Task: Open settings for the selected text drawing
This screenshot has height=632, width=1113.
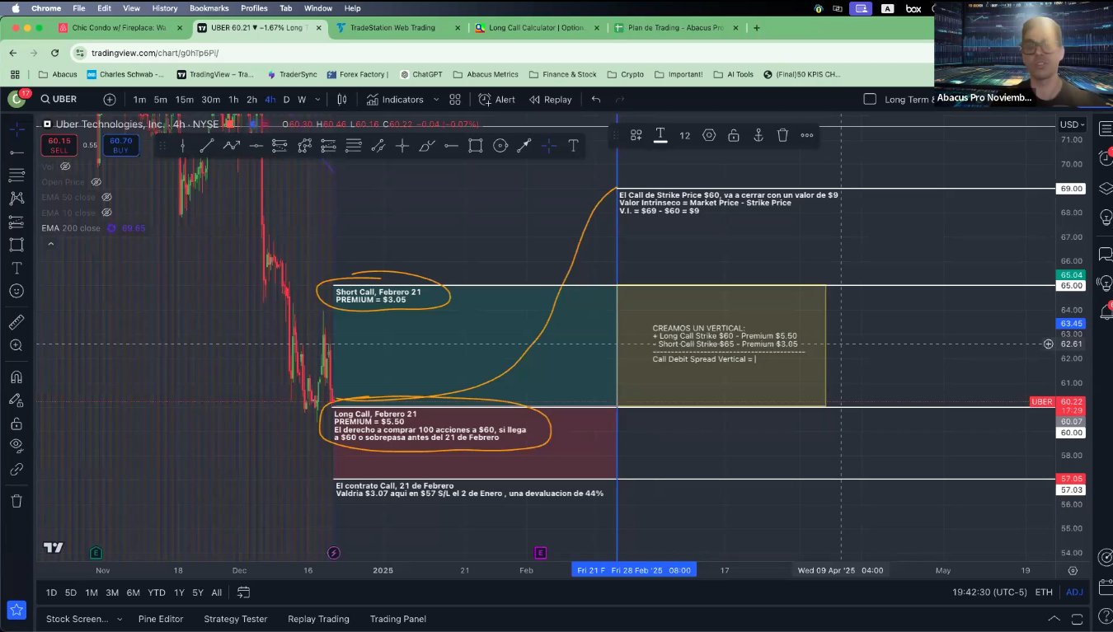Action: pos(709,135)
